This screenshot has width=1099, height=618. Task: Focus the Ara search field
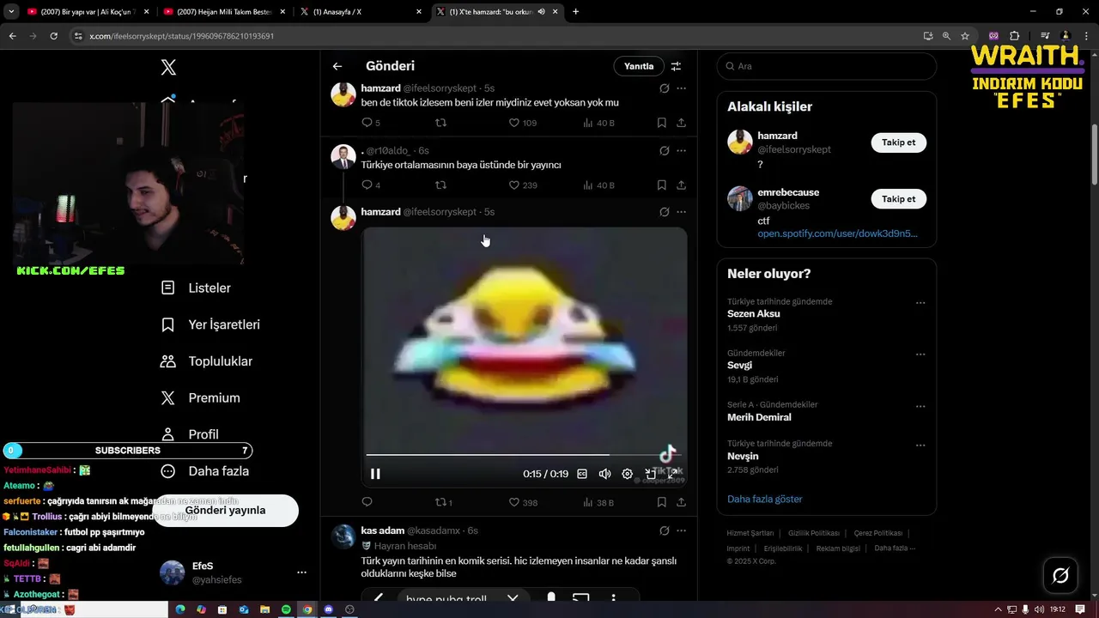[x=826, y=66]
